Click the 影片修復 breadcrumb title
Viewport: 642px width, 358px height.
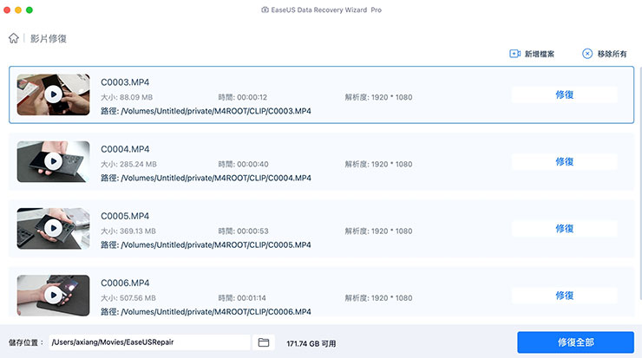(49, 38)
